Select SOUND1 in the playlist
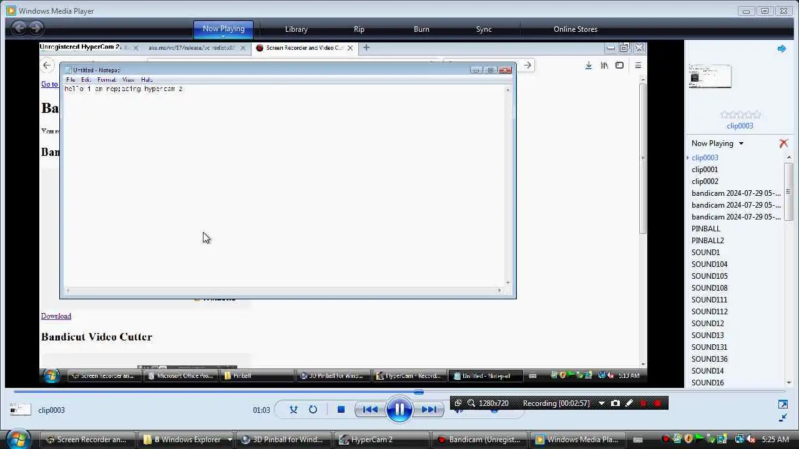The height and width of the screenshot is (449, 799). [x=705, y=253]
